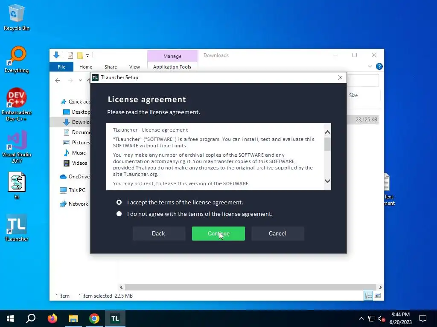Select Network in navigation pane
The height and width of the screenshot is (327, 437).
click(x=74, y=204)
